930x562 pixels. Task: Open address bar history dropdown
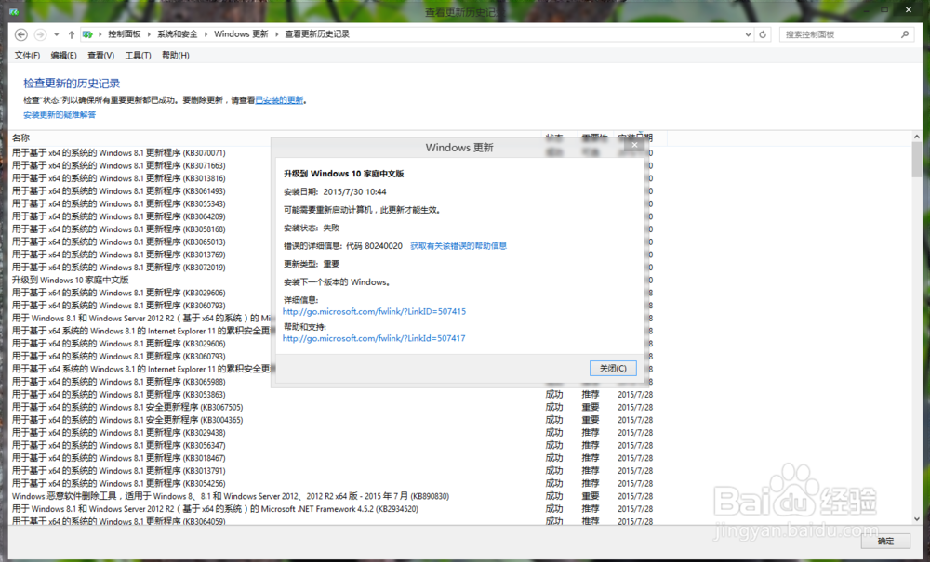click(748, 35)
